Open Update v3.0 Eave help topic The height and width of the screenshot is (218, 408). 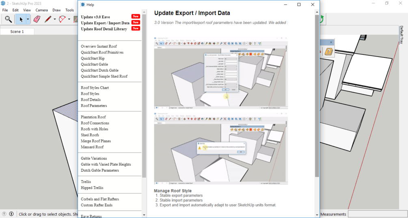coord(95,17)
